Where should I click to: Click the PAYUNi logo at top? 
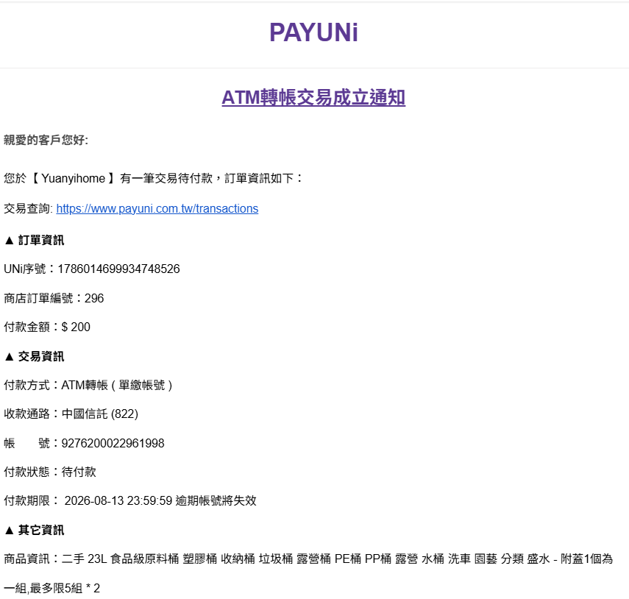[x=313, y=32]
